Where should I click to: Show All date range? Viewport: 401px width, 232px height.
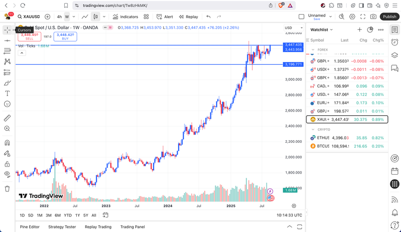click(94, 215)
